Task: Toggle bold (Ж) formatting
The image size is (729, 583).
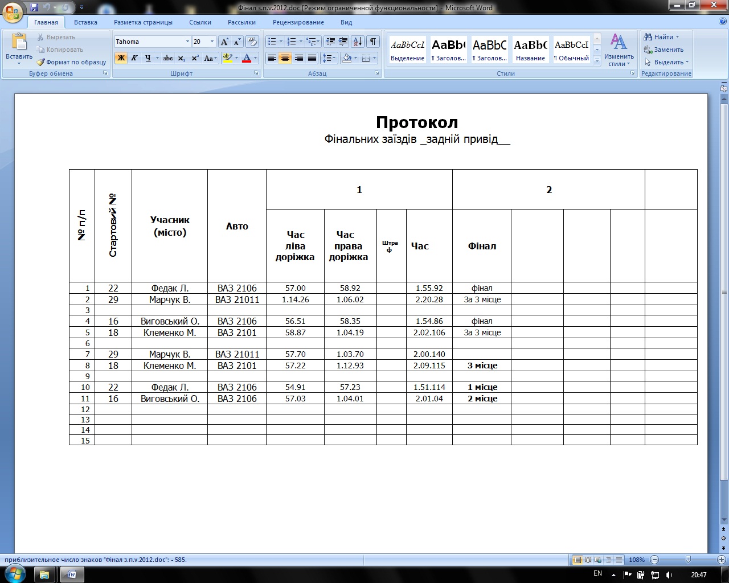Action: pyautogui.click(x=121, y=58)
